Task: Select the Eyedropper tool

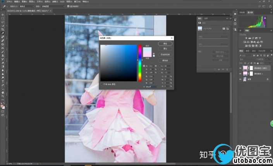Action: pos(3,33)
